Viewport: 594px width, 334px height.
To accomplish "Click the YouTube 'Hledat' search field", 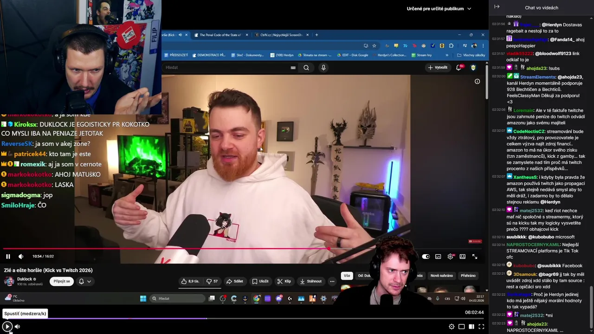I will 227,68.
